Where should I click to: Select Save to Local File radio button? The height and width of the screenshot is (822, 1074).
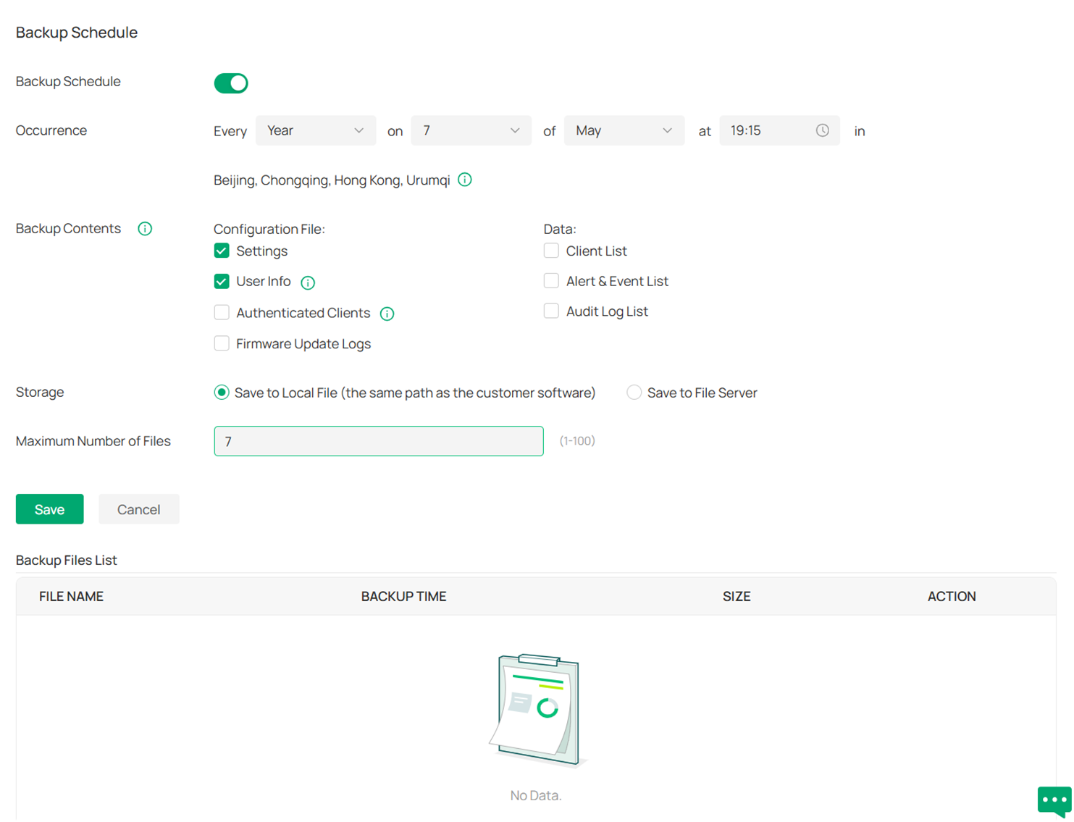(222, 393)
